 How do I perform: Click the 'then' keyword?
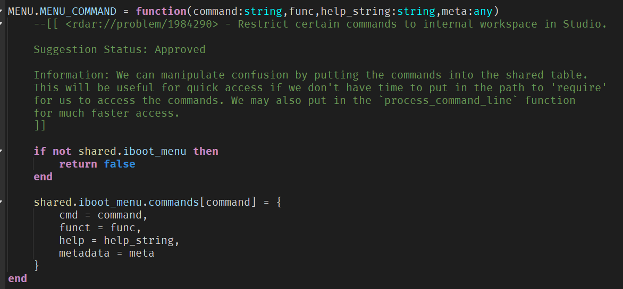pyautogui.click(x=206, y=151)
